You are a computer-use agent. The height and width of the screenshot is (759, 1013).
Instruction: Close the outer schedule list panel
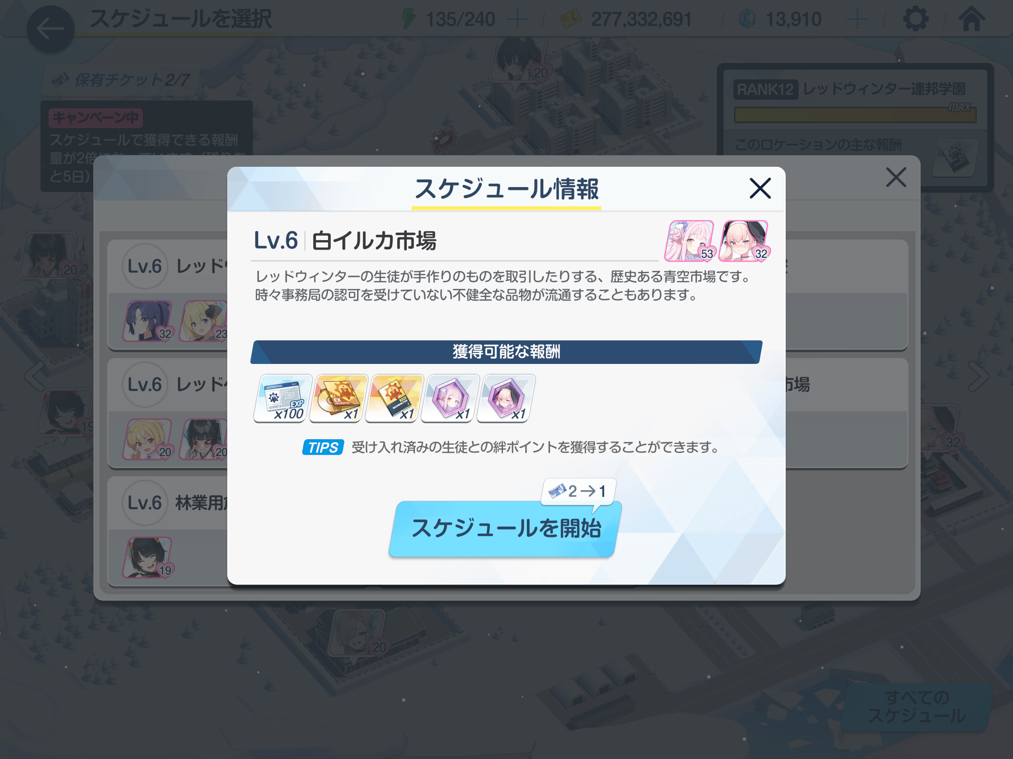click(x=896, y=177)
